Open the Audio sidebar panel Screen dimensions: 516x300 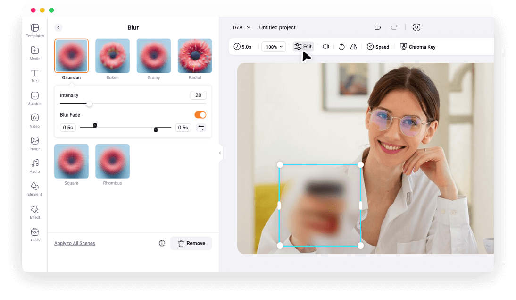(x=35, y=166)
